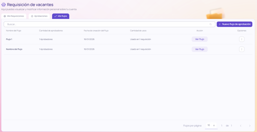
Task: Create a Nuevo flujo de aprobación
Action: click(234, 24)
